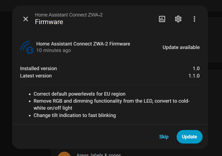Image resolution: width=222 pixels, height=156 pixels.
Task: Click the latest version value 1.1.0
Action: pos(194,76)
